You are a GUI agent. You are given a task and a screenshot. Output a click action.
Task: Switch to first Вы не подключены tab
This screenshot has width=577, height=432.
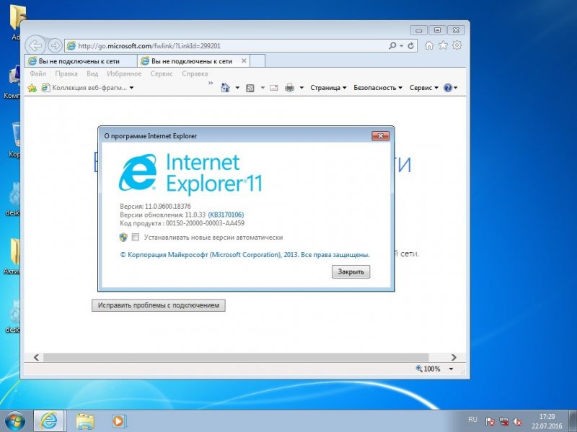(81, 61)
